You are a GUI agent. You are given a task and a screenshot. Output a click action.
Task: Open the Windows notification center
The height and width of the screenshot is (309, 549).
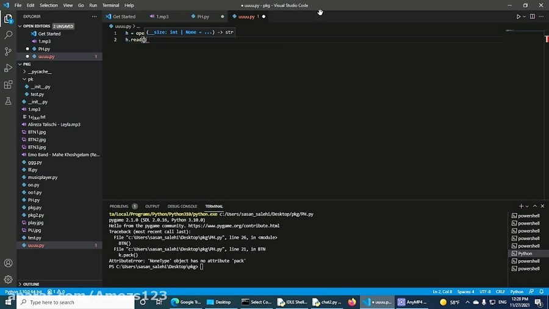point(539,302)
